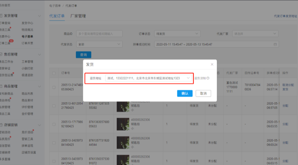Click the 发货管理 section icon in sidebar
The width and height of the screenshot is (298, 165).
[x=1, y=16]
